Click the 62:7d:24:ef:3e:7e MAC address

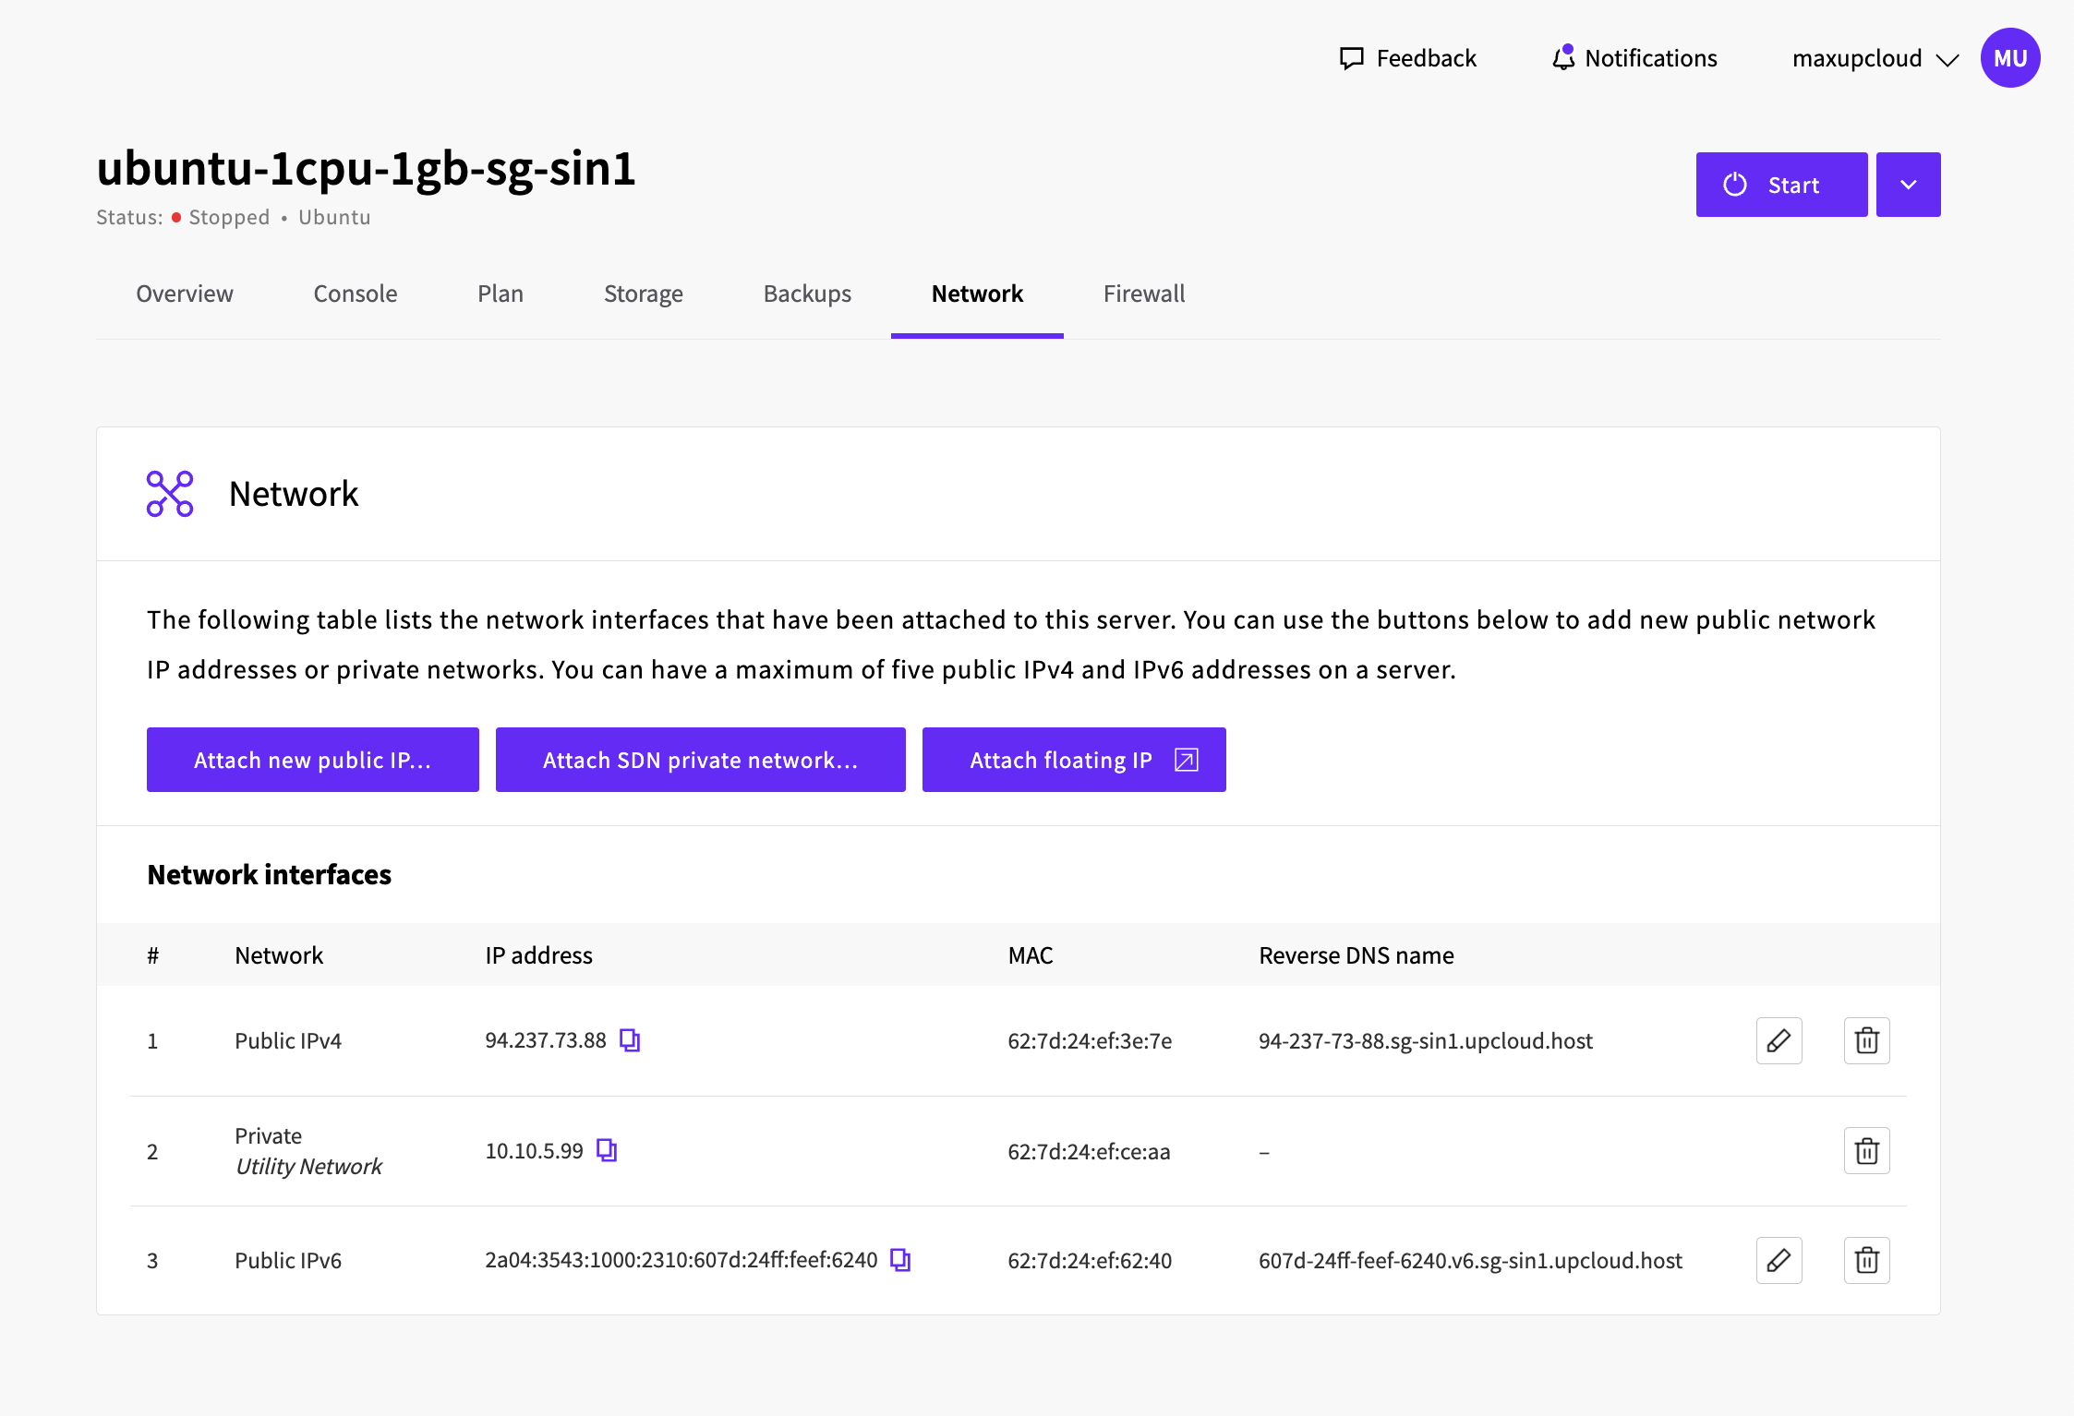click(1090, 1041)
